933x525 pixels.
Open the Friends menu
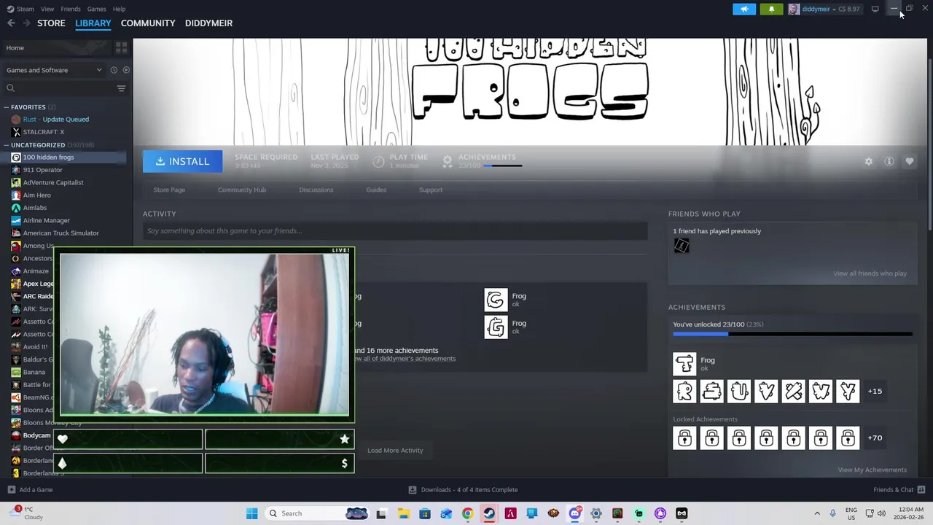click(x=71, y=9)
